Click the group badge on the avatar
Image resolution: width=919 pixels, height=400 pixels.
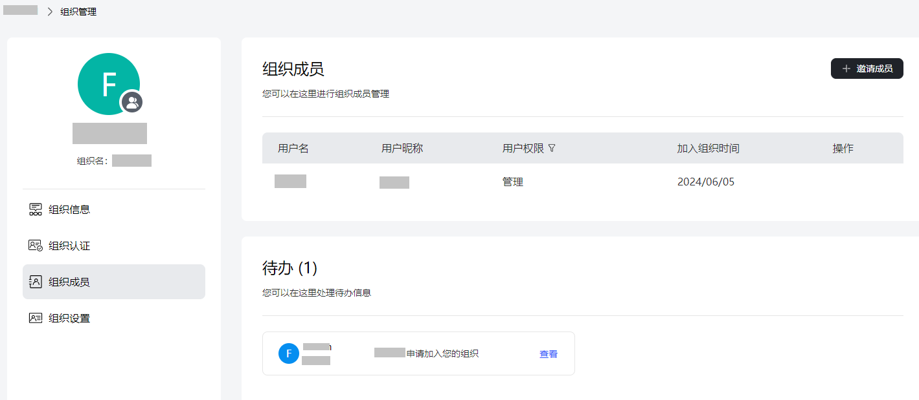132,102
